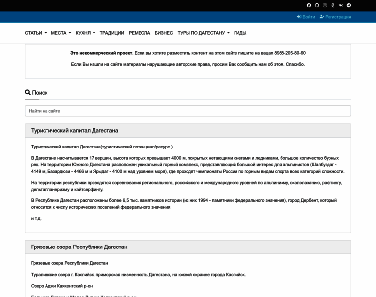Open the Грязевые озера Республики Дагестан heading

pos(79,247)
